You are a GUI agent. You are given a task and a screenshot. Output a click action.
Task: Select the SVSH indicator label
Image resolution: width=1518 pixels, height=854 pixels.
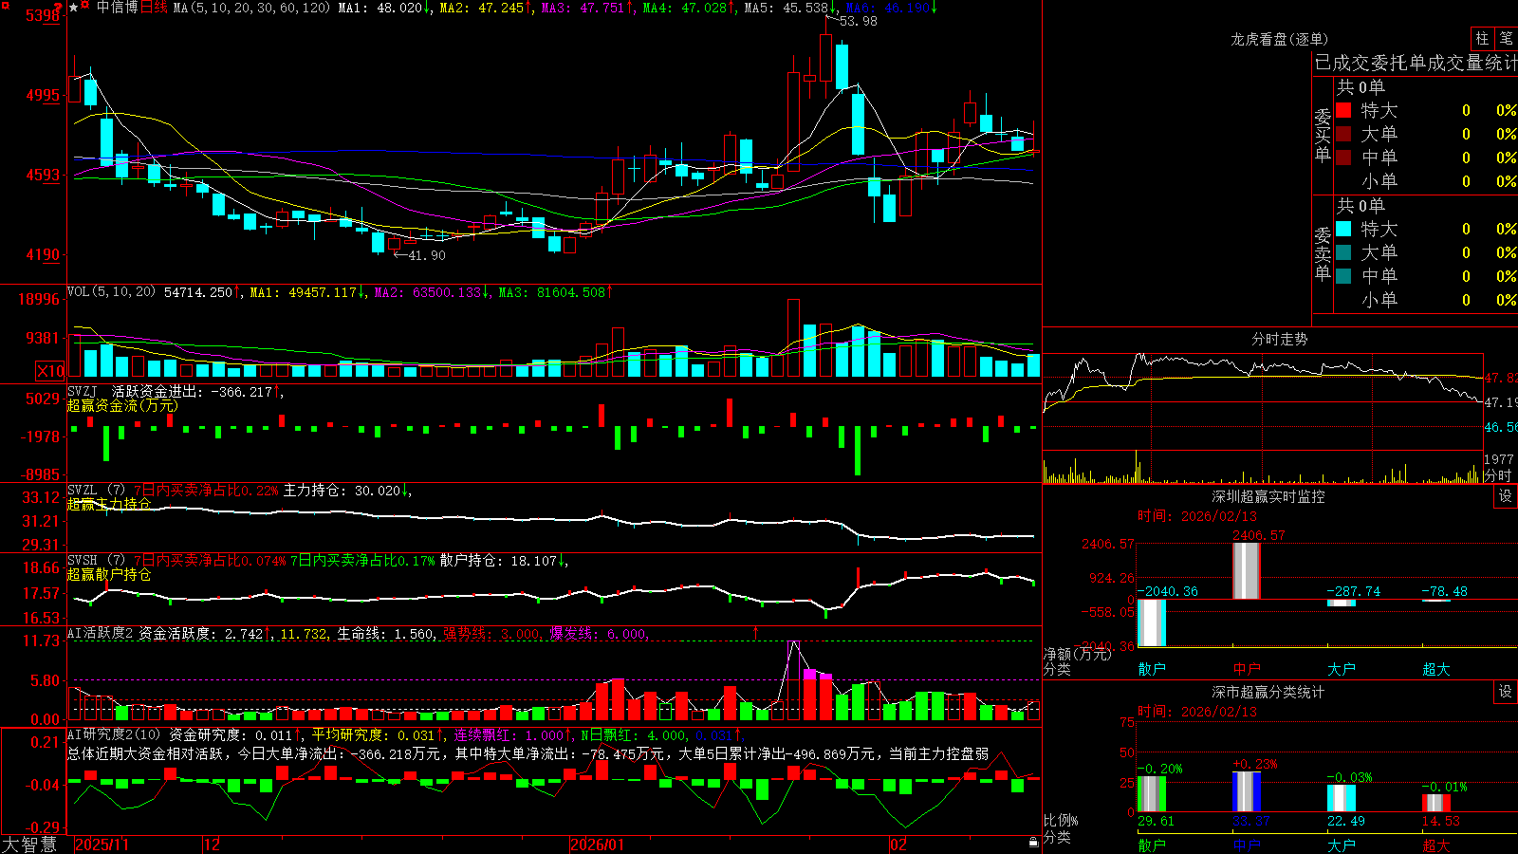tap(83, 561)
